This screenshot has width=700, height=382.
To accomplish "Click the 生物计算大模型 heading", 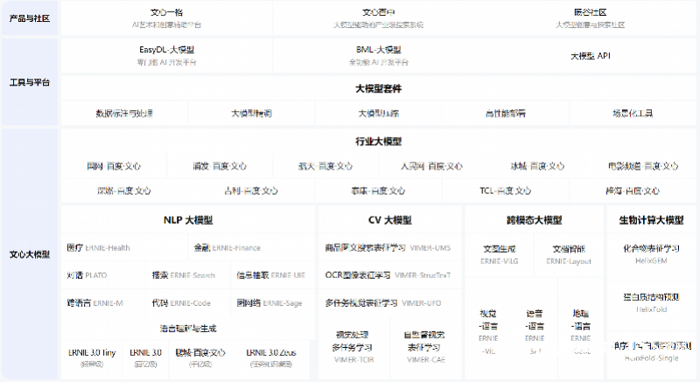I will coord(651,219).
